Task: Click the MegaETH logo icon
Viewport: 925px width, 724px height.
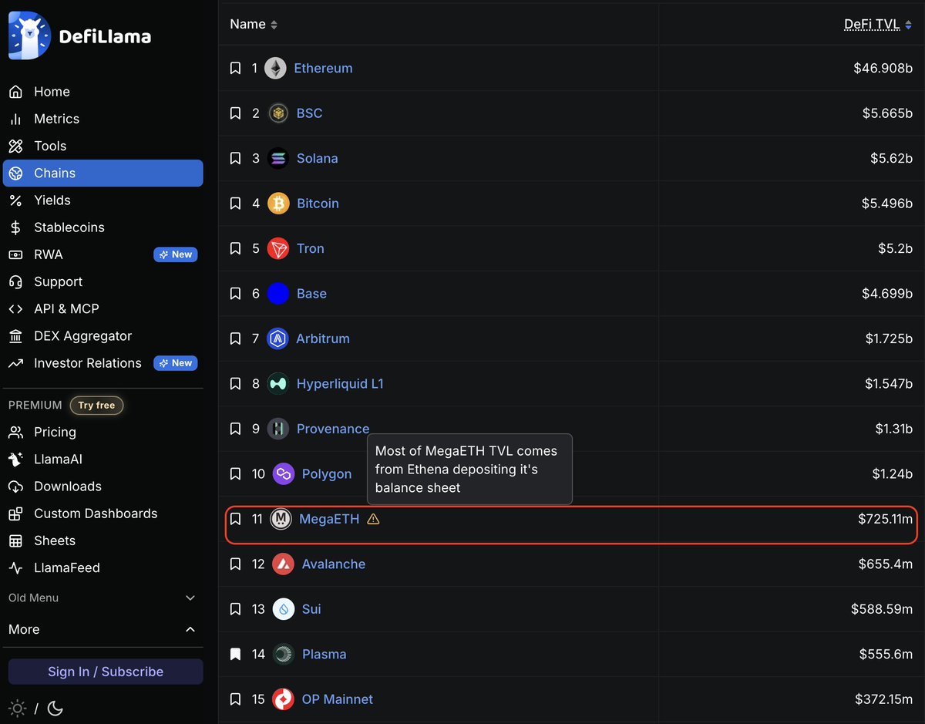Action: [x=281, y=520]
